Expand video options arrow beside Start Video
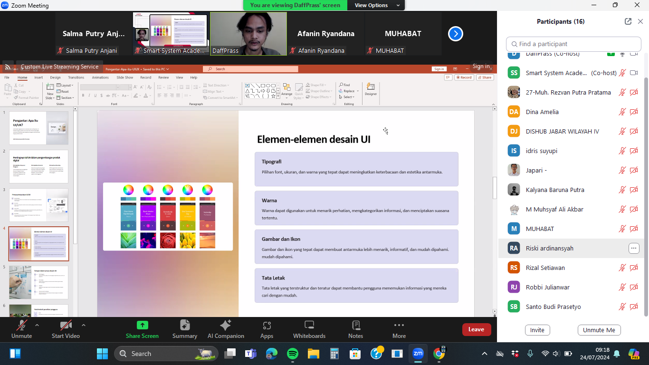Viewport: 649px width, 365px height. pos(84,325)
